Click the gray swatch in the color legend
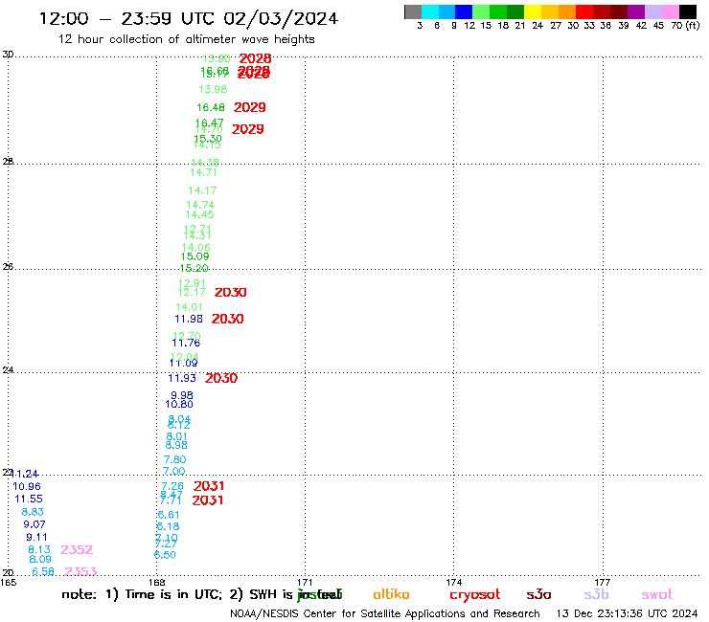Image resolution: width=709 pixels, height=622 pixels. pyautogui.click(x=413, y=11)
